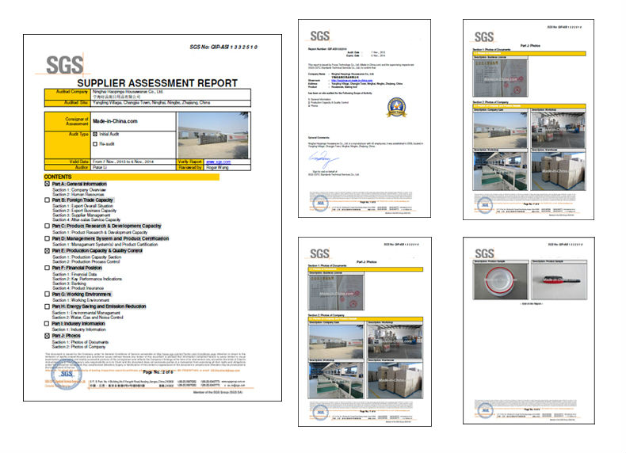Click the gold certification badge on the letter page
Viewport: 626px width, 453px height.
click(x=396, y=108)
